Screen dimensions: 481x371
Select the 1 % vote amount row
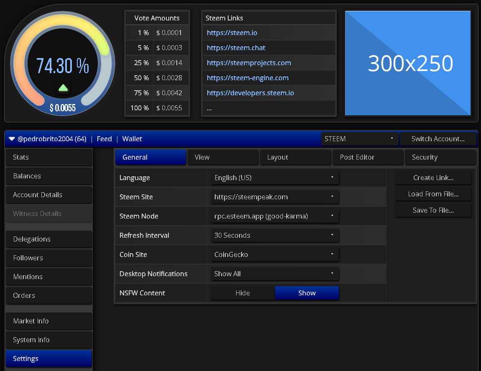click(157, 33)
